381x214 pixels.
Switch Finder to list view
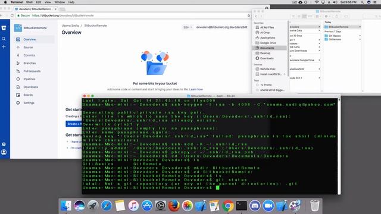[x=299, y=16]
